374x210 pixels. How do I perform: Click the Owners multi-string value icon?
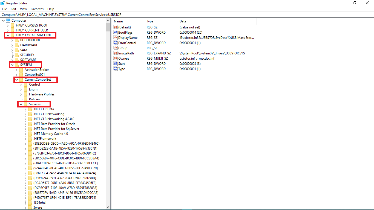pos(115,58)
